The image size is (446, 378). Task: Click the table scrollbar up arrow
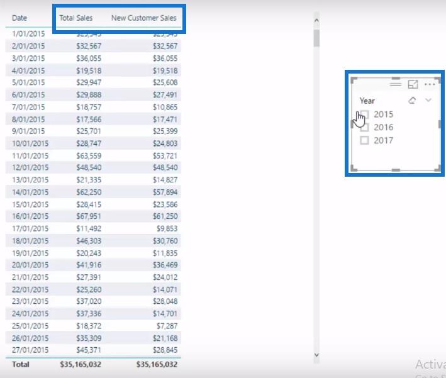[316, 21]
